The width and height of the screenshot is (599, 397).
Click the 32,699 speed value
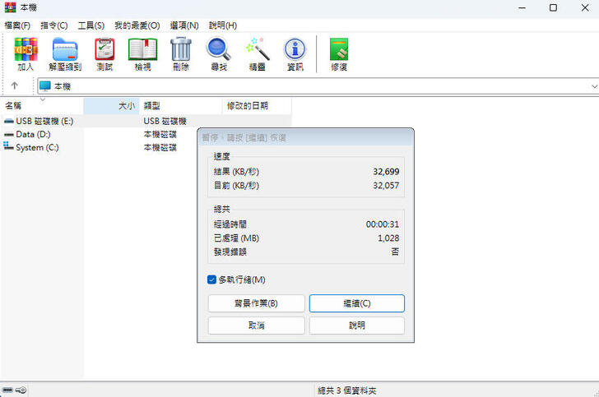(386, 172)
